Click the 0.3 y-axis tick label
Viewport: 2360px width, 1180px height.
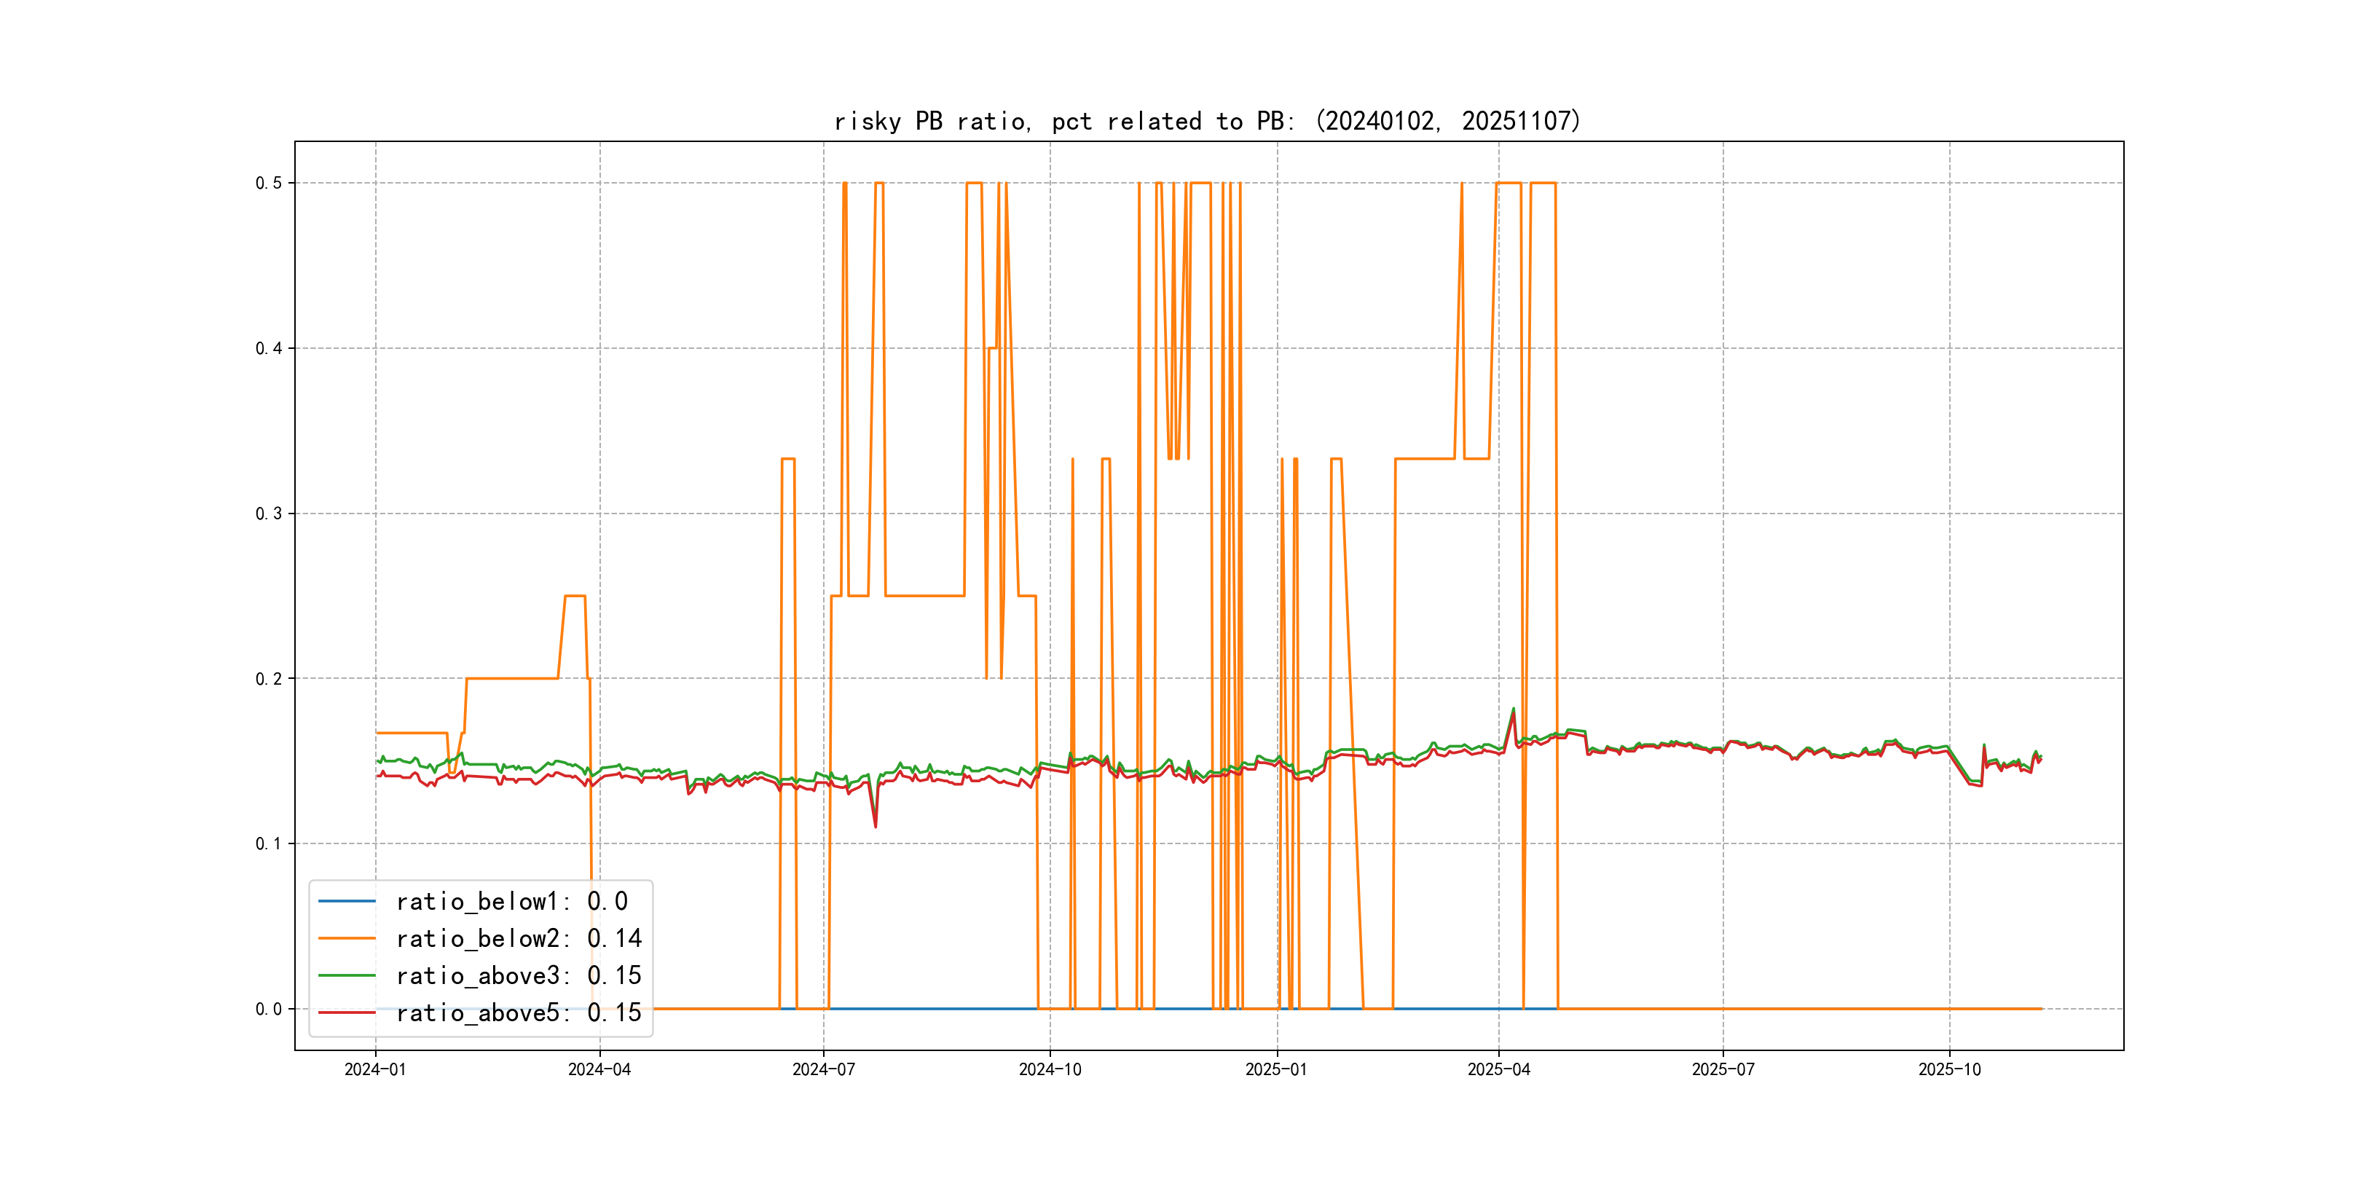tap(269, 514)
